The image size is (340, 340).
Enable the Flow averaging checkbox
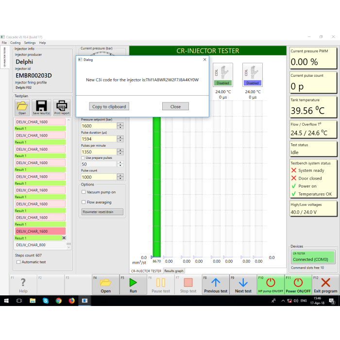point(84,202)
